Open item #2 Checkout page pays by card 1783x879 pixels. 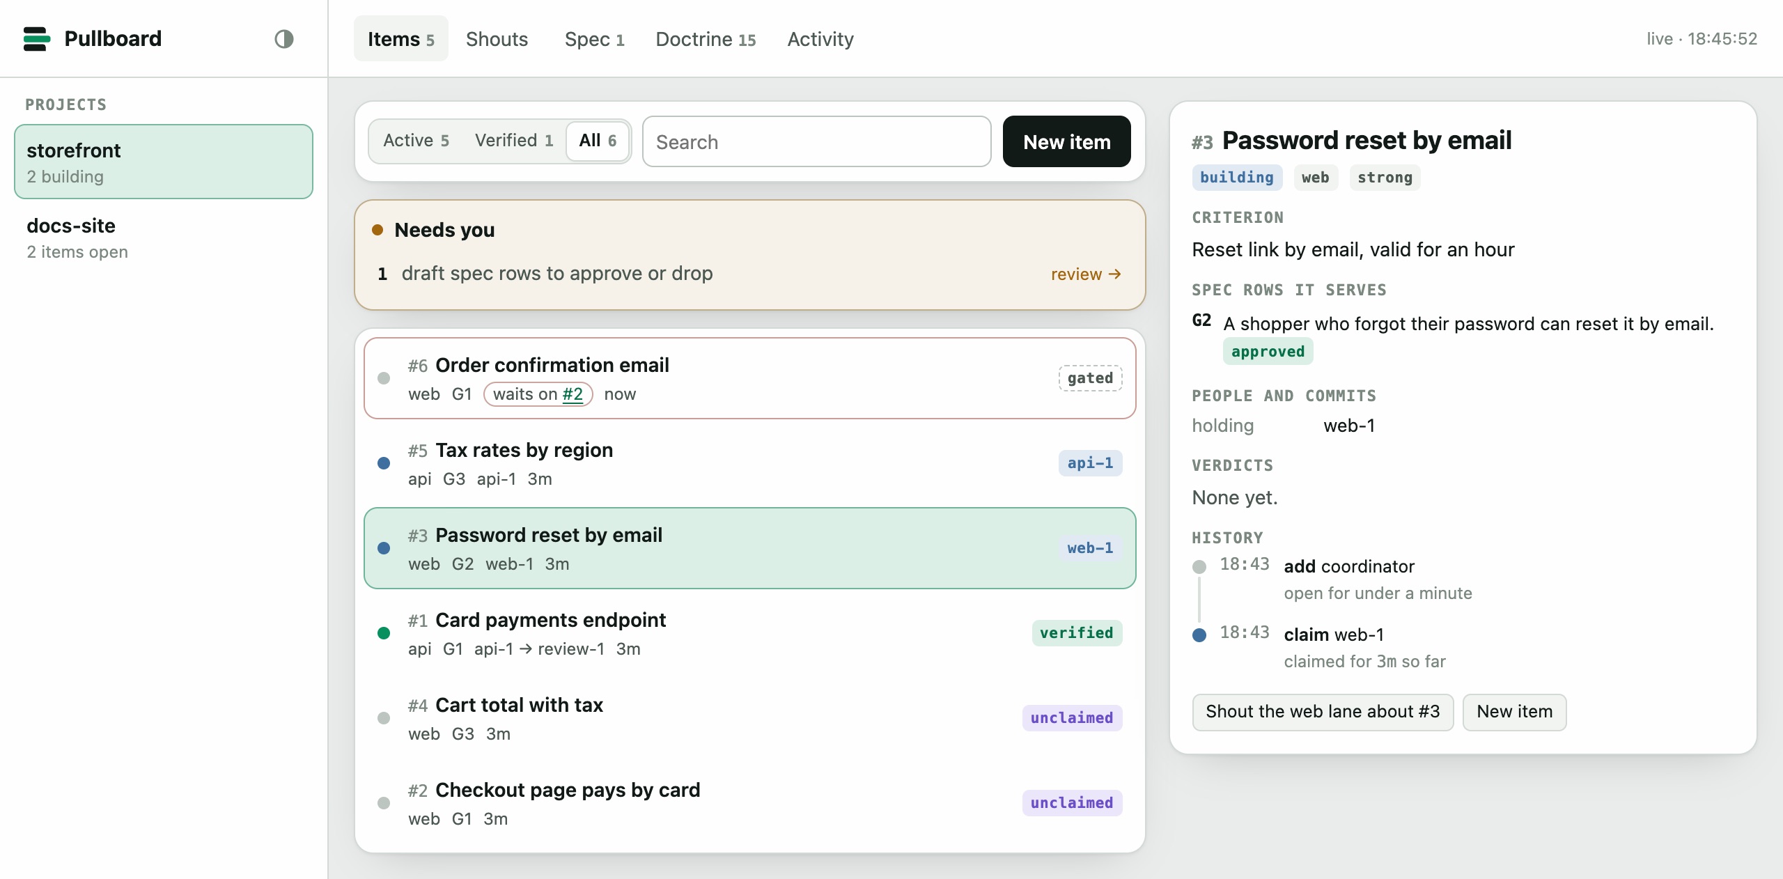click(750, 803)
